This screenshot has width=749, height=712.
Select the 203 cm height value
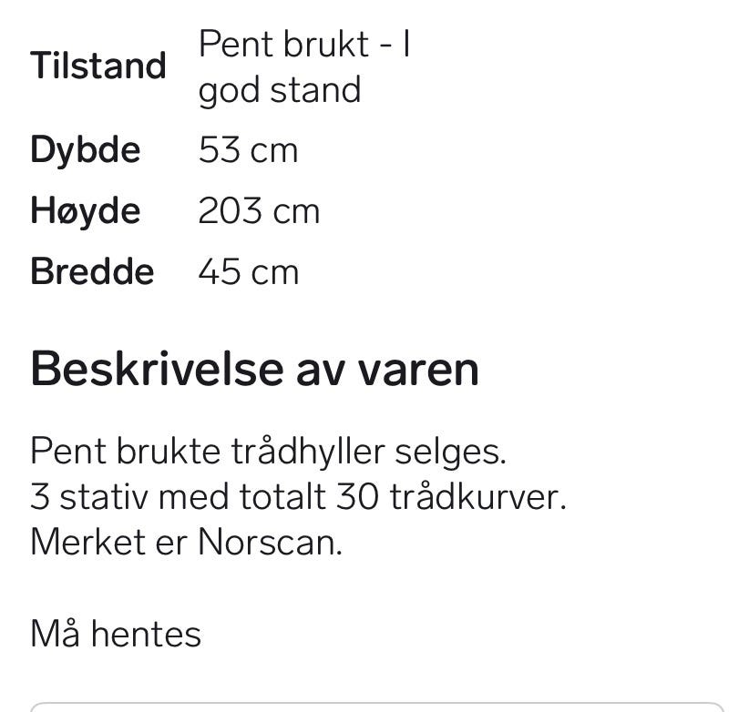coord(259,211)
